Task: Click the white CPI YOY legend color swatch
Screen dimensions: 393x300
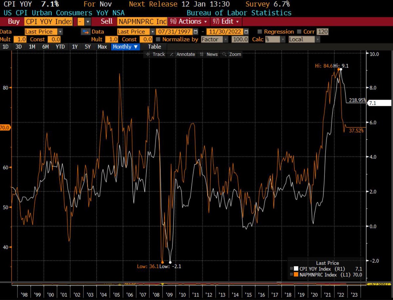Action: point(296,269)
